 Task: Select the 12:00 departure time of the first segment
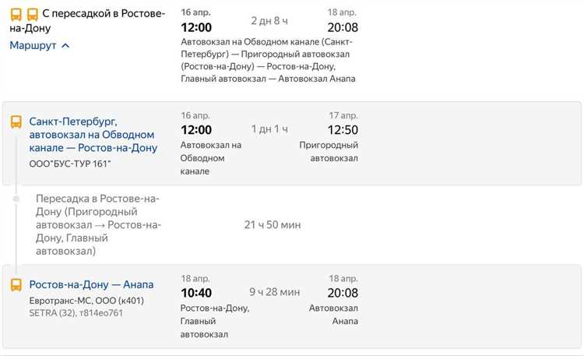pos(196,130)
